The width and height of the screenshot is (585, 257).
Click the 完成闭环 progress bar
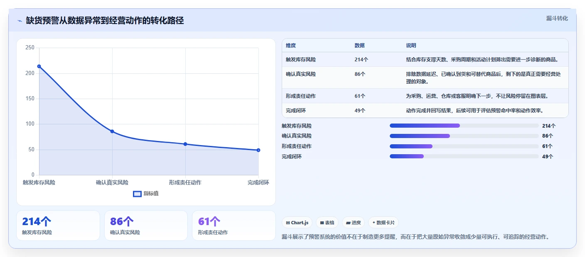464,156
